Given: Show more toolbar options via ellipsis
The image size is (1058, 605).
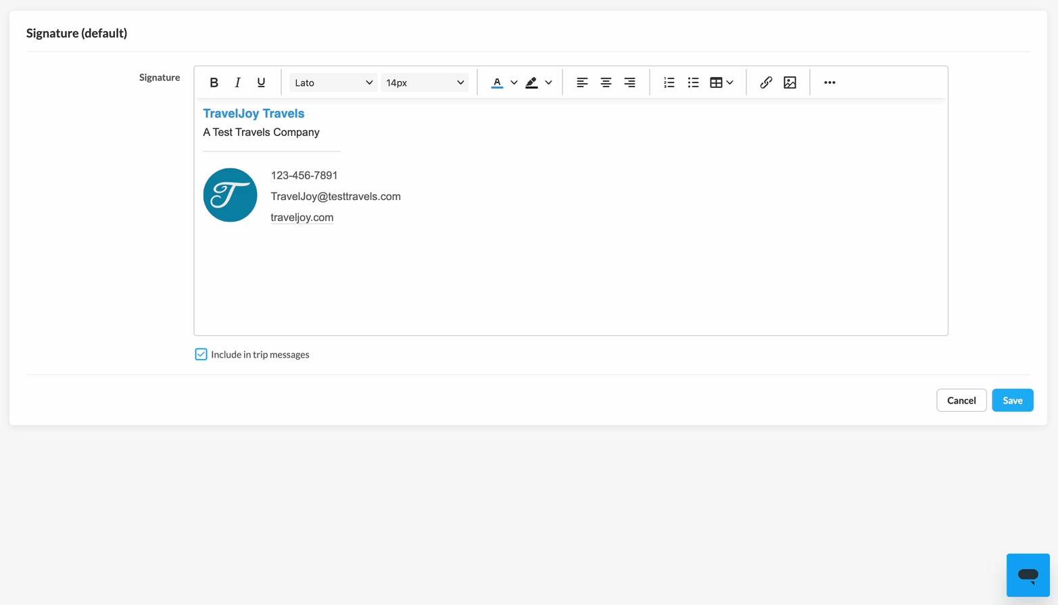Looking at the screenshot, I should [x=829, y=82].
